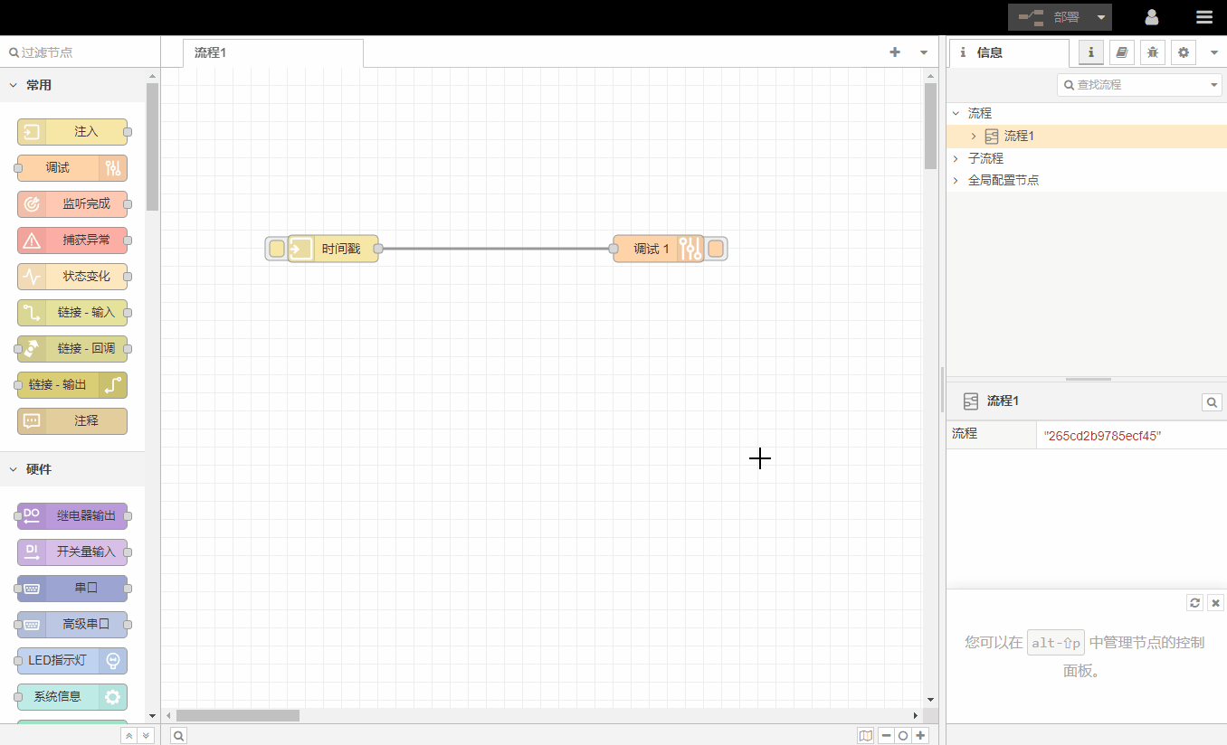The width and height of the screenshot is (1227, 745).
Task: Reset canvas zoom level
Action: (903, 736)
